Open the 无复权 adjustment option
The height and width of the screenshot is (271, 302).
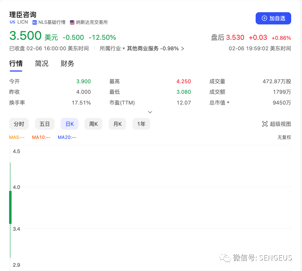click(284, 137)
